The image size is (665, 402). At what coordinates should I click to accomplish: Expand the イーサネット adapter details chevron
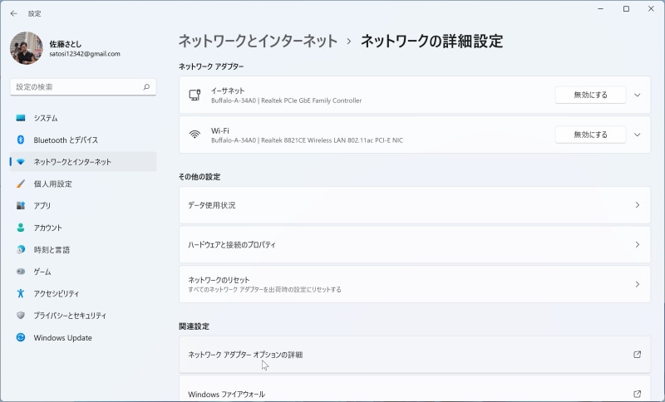pyautogui.click(x=638, y=95)
